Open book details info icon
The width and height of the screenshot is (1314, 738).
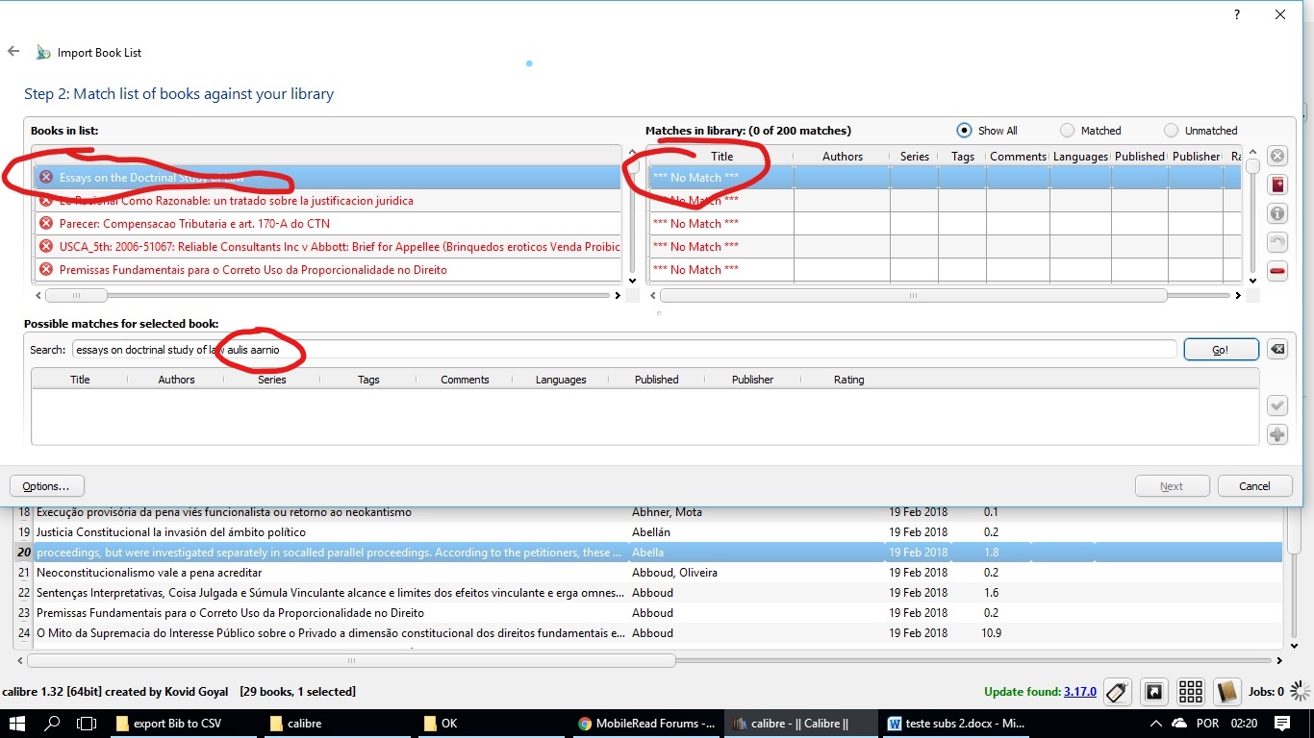(1277, 213)
